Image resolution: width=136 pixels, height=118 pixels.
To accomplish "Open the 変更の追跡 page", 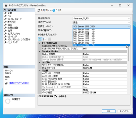I will pos(13,28).
